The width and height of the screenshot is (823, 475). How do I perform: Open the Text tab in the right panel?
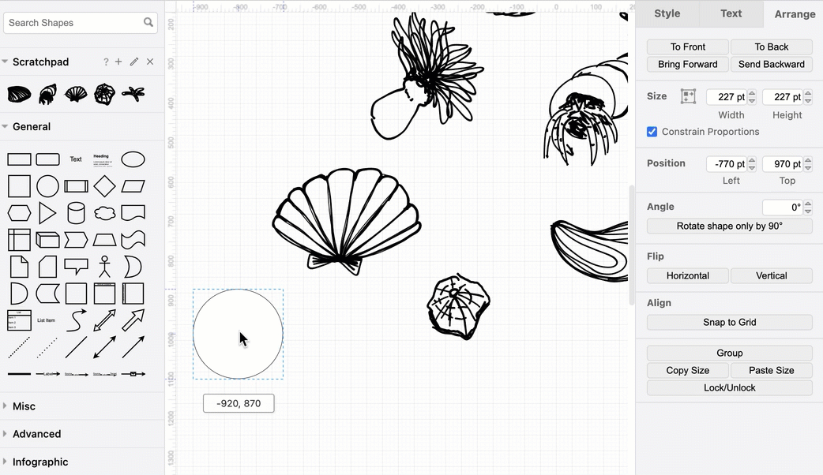click(x=731, y=13)
